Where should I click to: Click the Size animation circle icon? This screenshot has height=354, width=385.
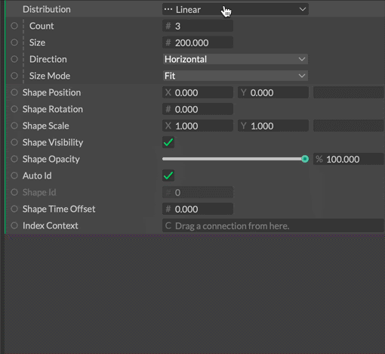point(14,42)
